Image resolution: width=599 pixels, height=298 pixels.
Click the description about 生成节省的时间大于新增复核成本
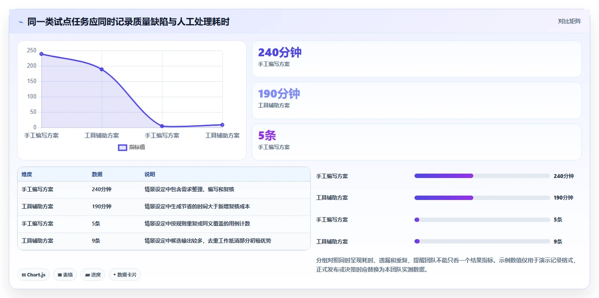tap(197, 207)
